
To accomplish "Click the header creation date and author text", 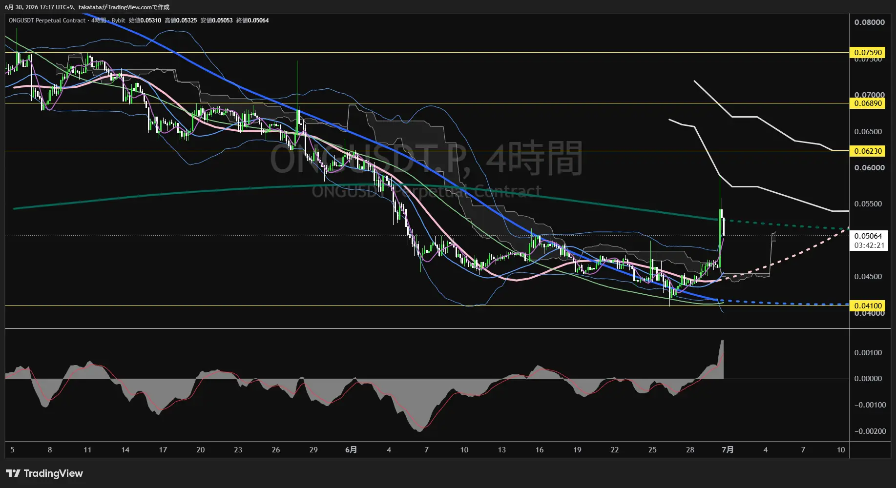I will click(87, 7).
